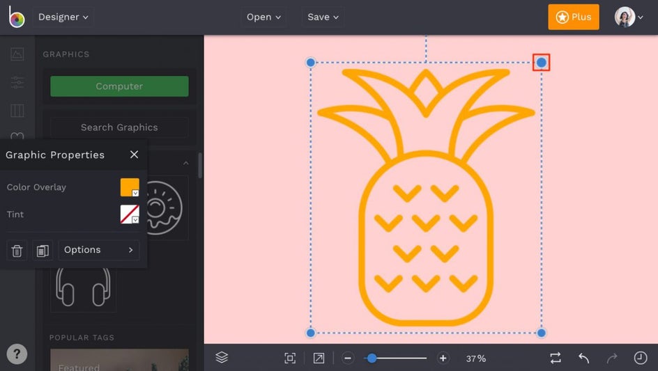Click the fit to screen icon
This screenshot has width=658, height=371.
pos(290,358)
